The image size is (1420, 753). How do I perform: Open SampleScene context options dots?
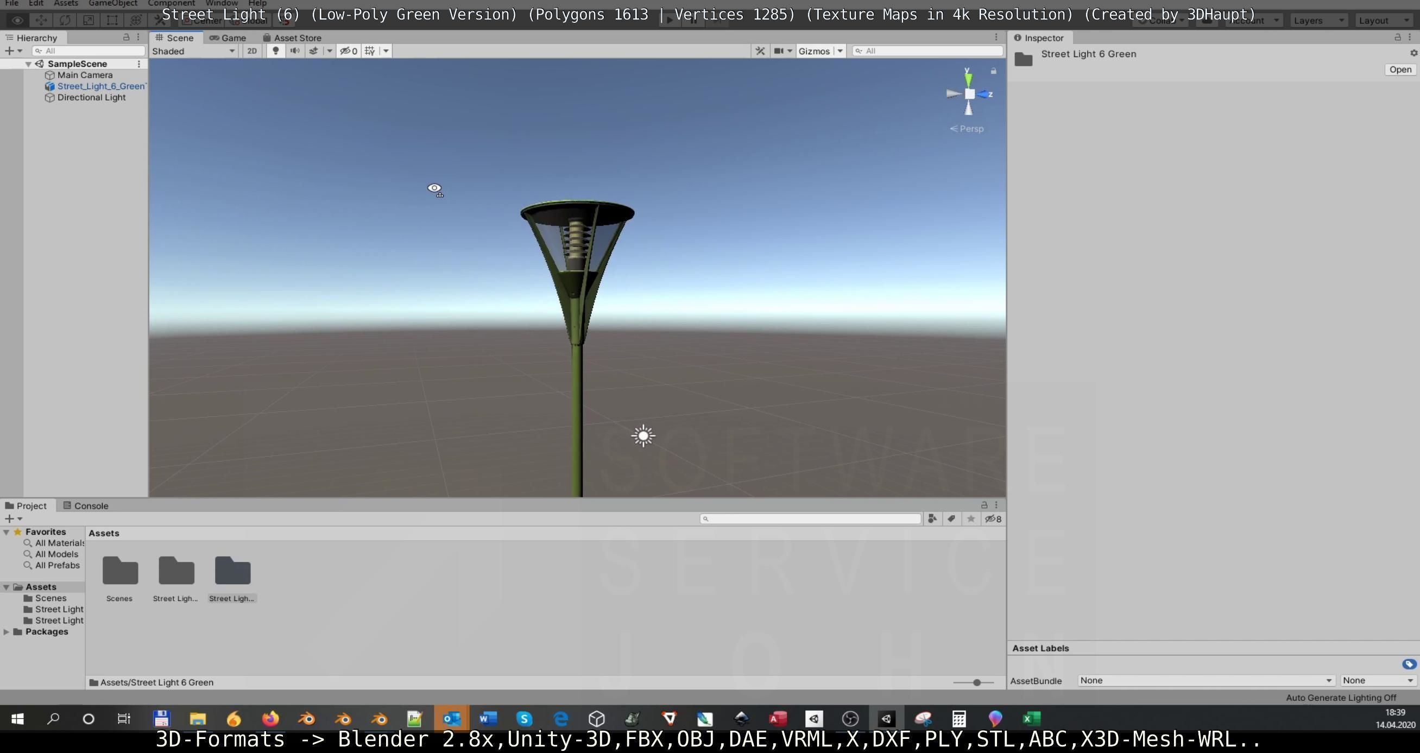click(139, 64)
